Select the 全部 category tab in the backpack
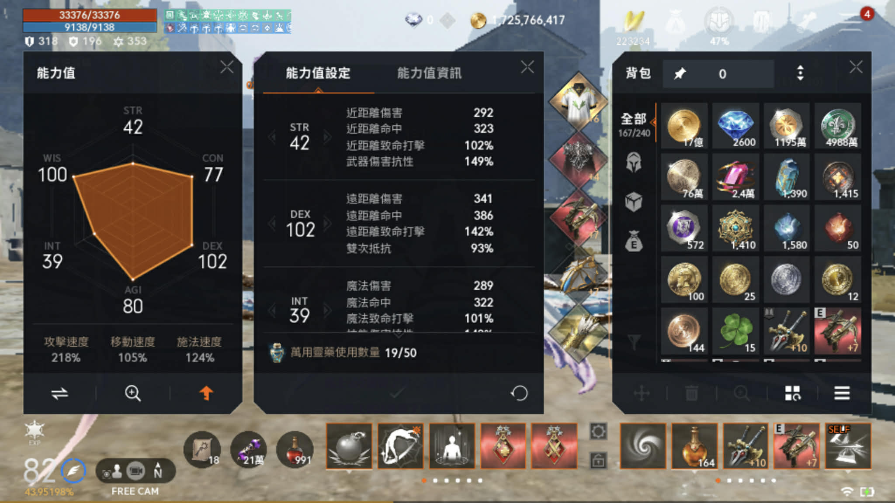 634,124
